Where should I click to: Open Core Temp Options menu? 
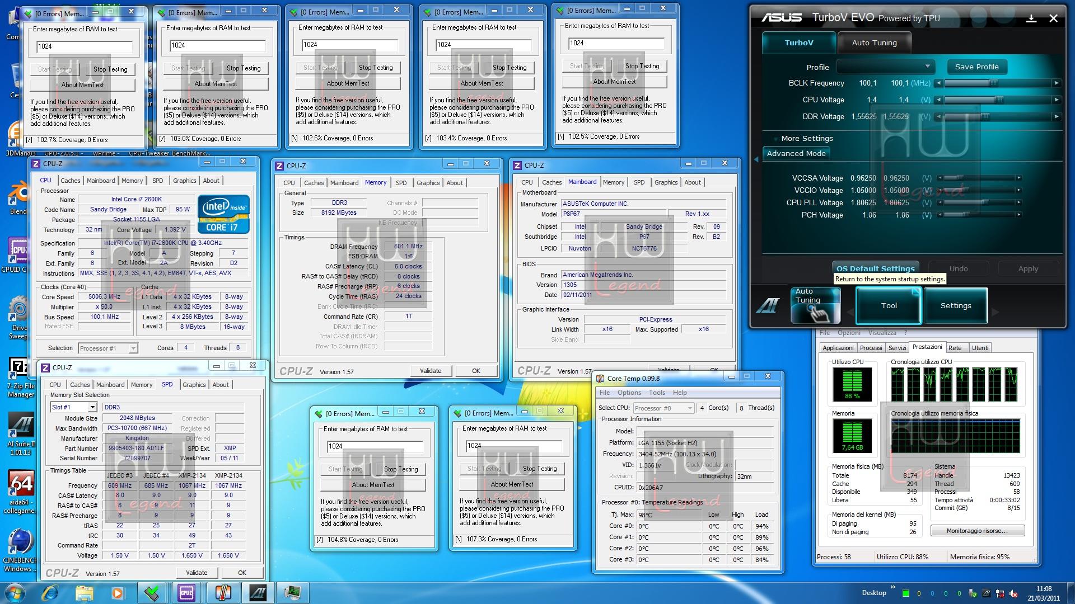tap(629, 393)
